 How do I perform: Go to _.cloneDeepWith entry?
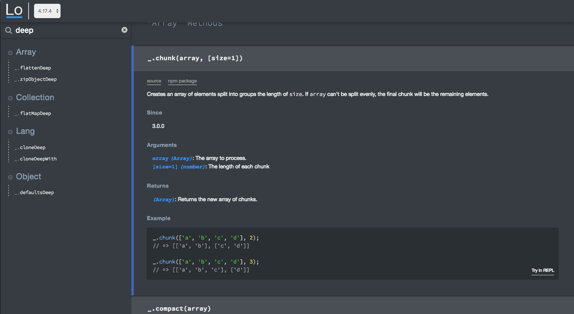click(35, 159)
